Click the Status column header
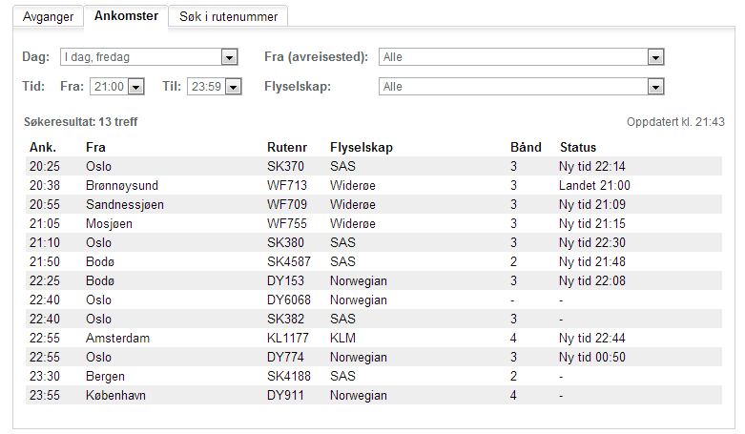 coord(577,148)
